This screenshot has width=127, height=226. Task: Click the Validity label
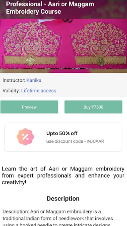(x=11, y=91)
